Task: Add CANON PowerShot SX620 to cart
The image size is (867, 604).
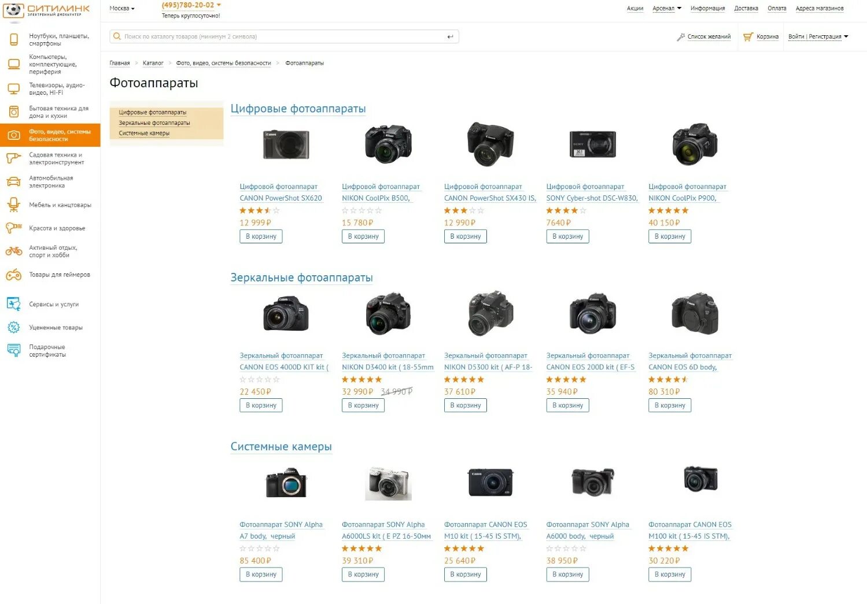Action: [261, 236]
